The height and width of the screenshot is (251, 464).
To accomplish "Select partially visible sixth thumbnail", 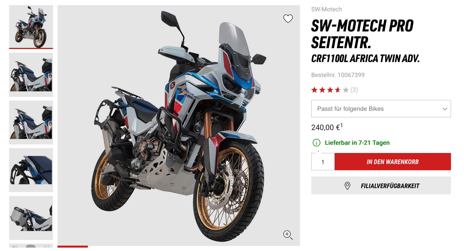I will tap(31, 246).
